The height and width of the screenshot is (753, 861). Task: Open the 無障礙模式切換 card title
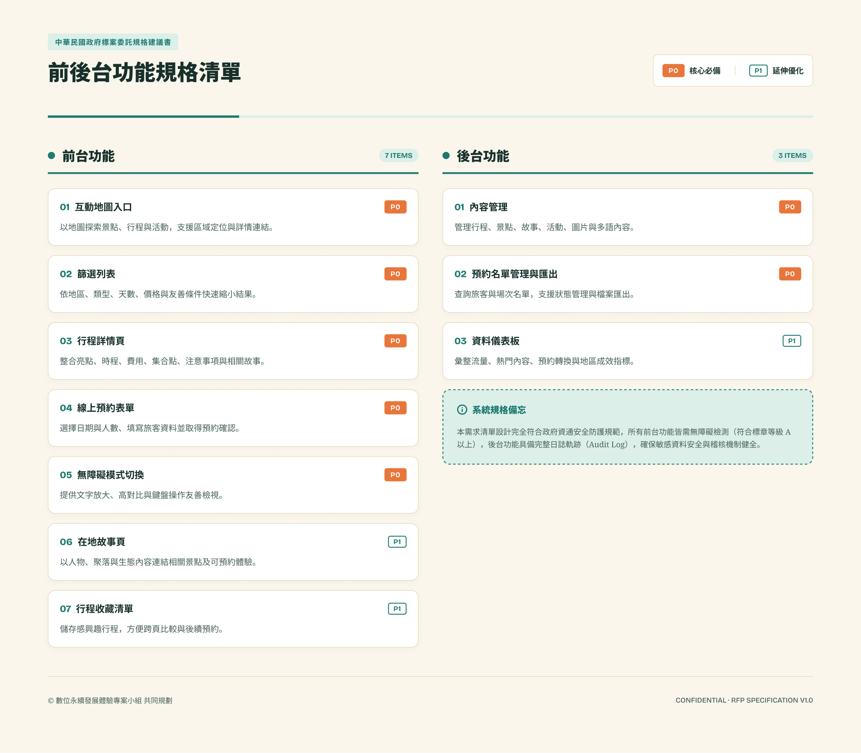point(110,475)
